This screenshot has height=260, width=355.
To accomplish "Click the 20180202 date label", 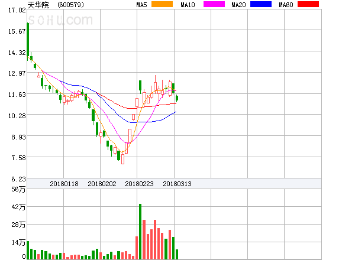I will click(102, 184).
